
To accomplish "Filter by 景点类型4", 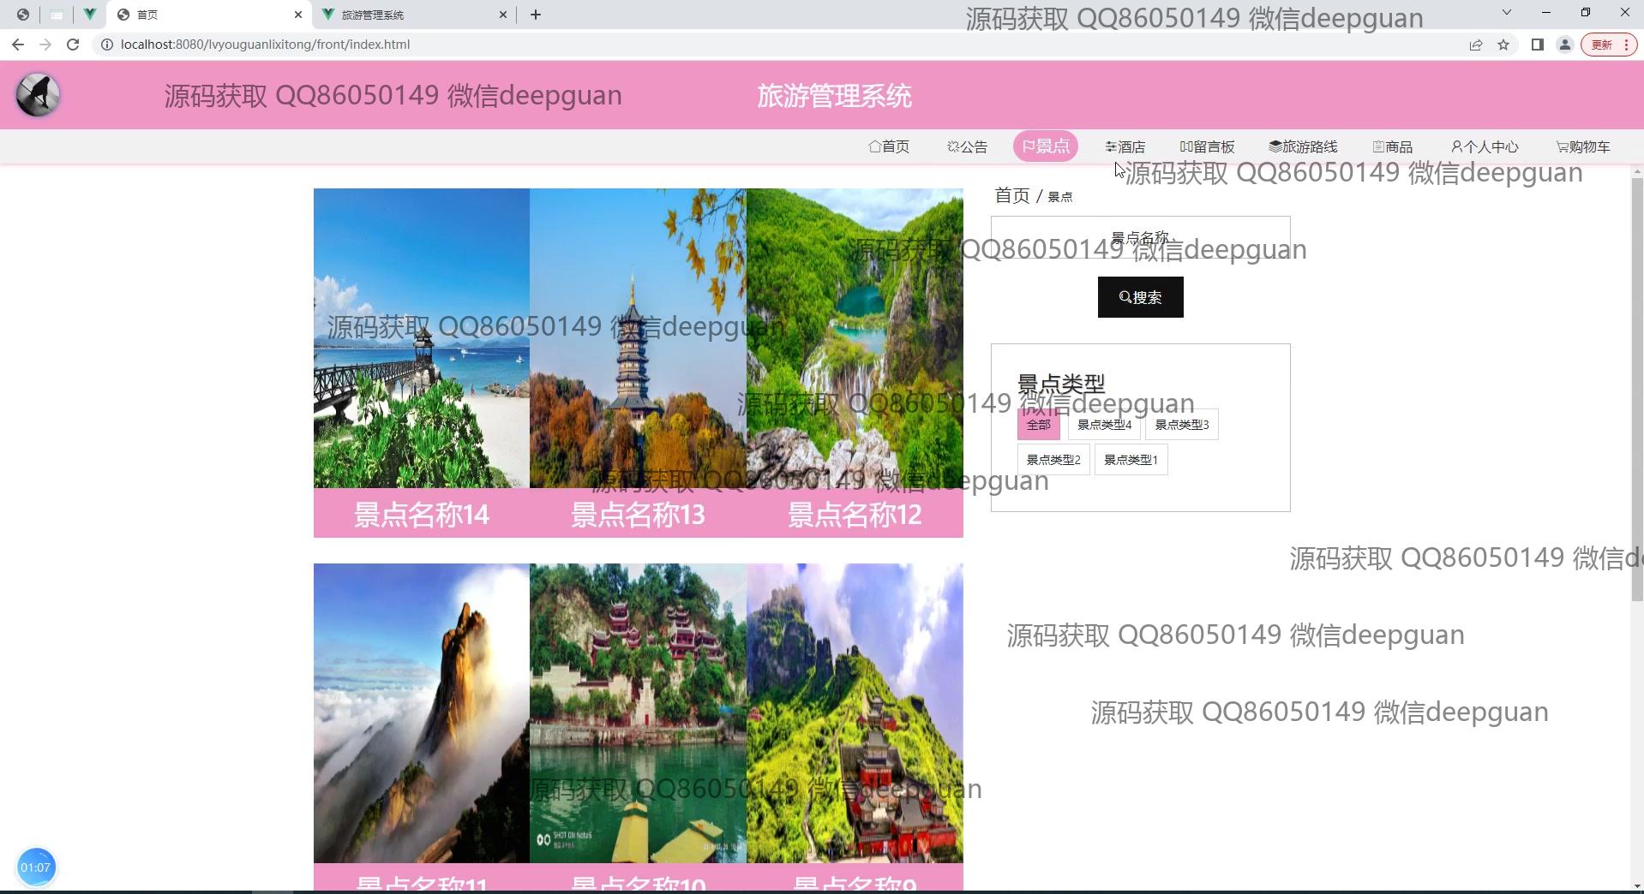I will click(1104, 425).
